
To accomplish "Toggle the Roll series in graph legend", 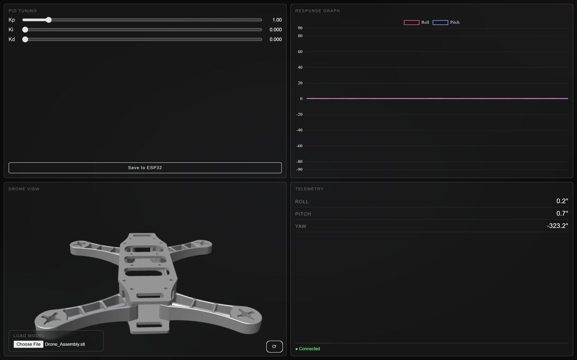I will (416, 22).
